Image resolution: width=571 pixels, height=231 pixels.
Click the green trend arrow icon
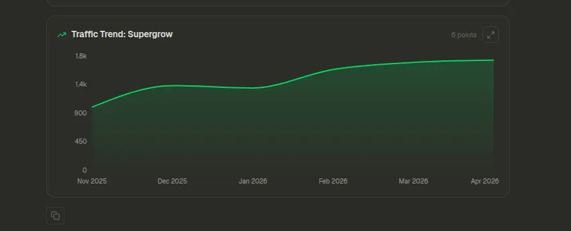(62, 35)
